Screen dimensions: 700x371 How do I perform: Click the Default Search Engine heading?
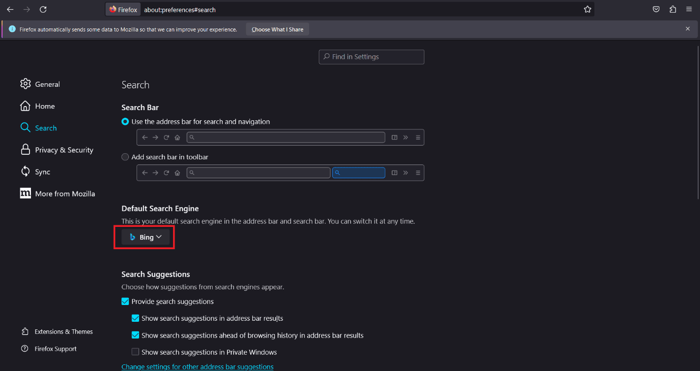pos(160,209)
